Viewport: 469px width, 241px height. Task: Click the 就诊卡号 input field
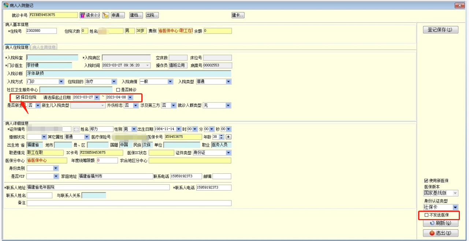pyautogui.click(x=53, y=15)
